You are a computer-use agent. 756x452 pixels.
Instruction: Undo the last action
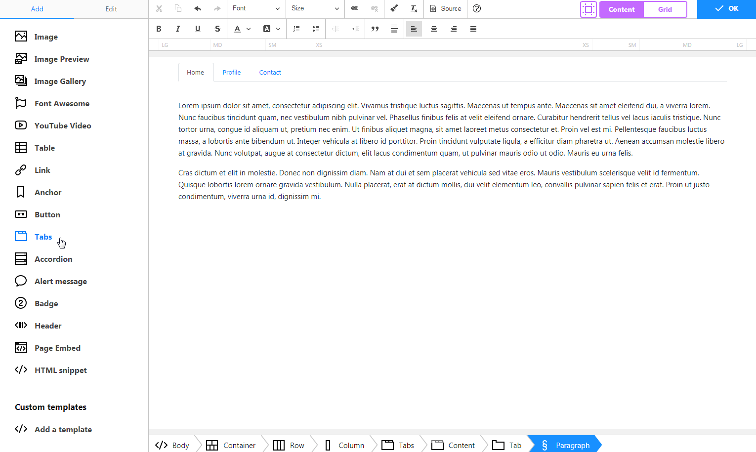click(198, 8)
